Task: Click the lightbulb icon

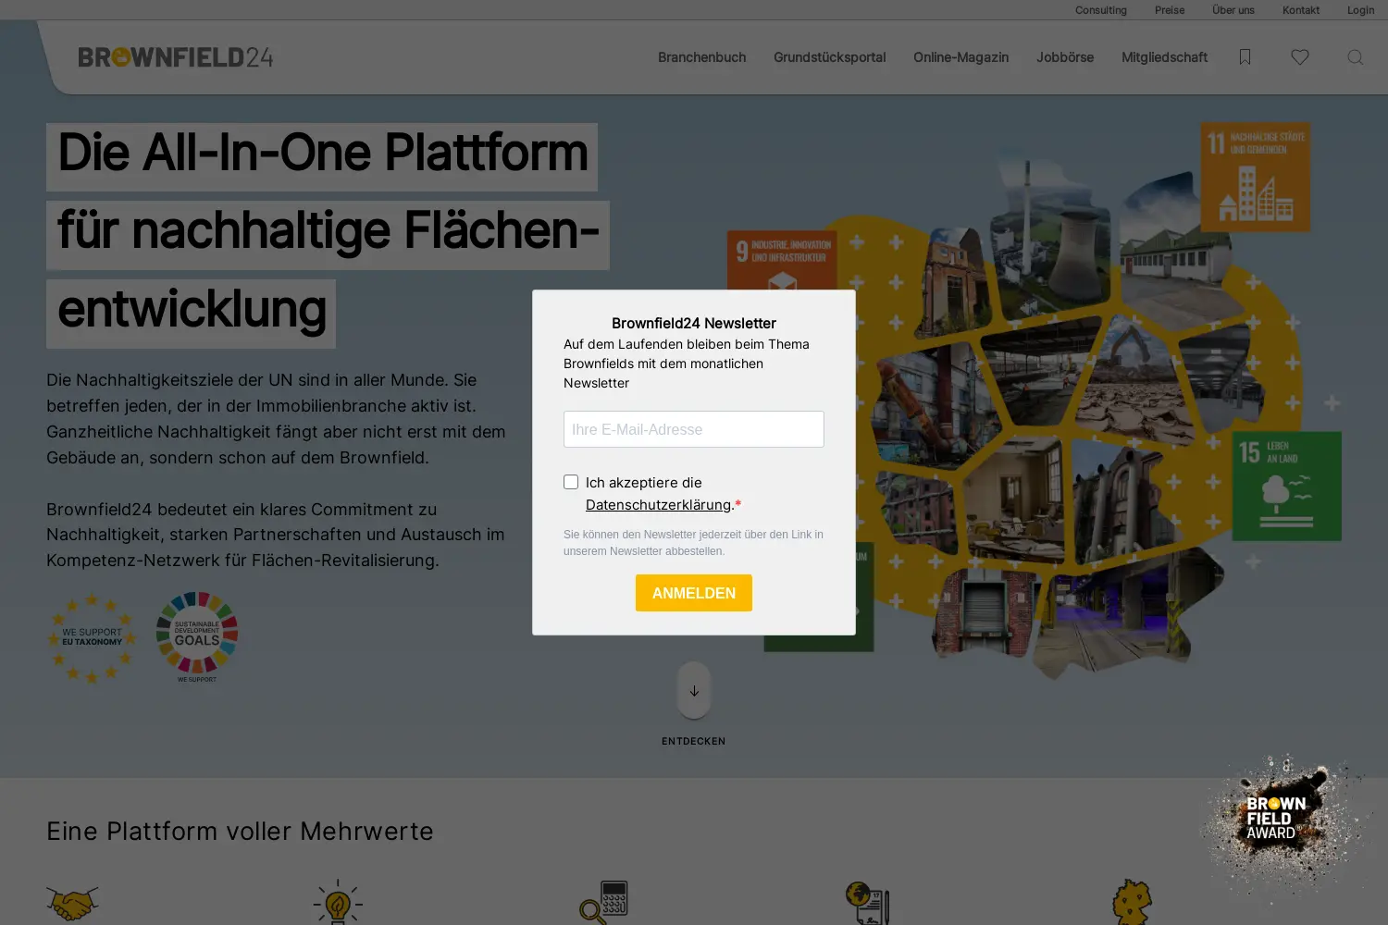Action: [338, 902]
